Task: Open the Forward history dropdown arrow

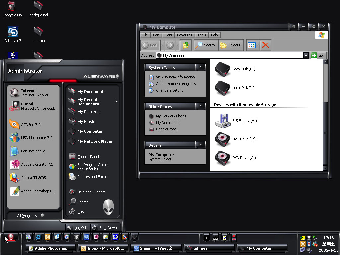Action: [x=178, y=45]
